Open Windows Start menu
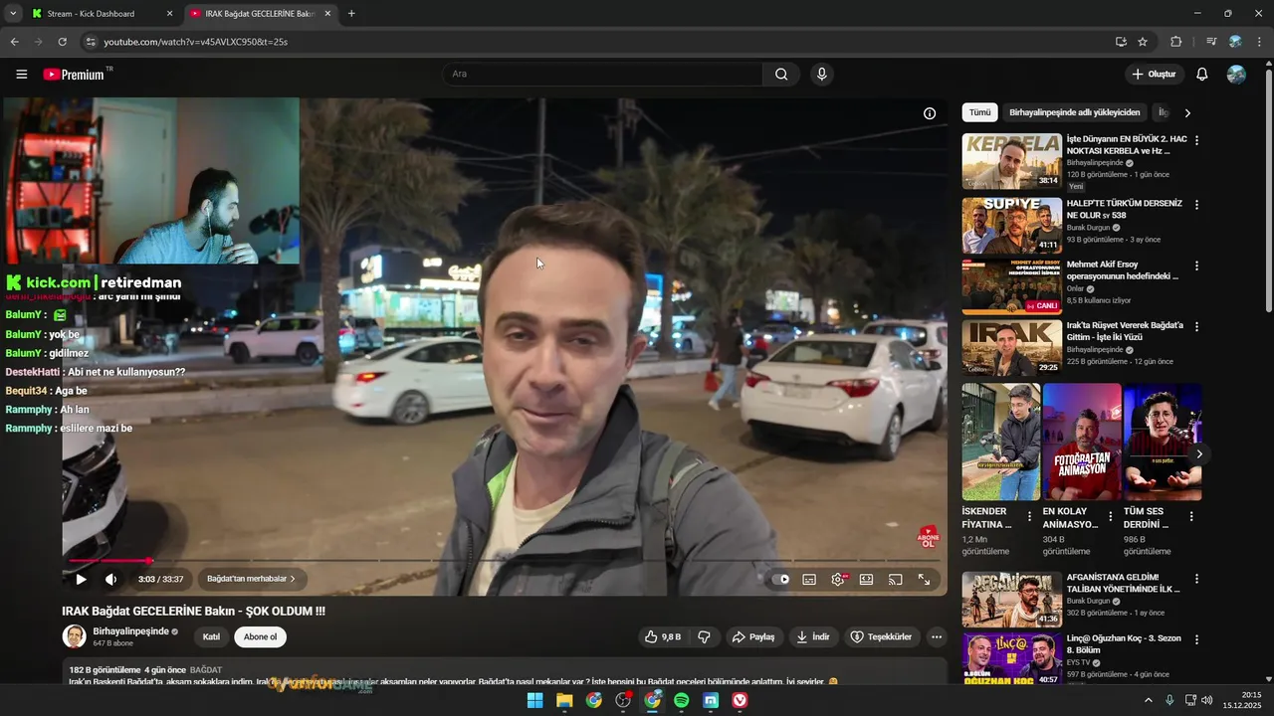1274x716 pixels. click(535, 700)
